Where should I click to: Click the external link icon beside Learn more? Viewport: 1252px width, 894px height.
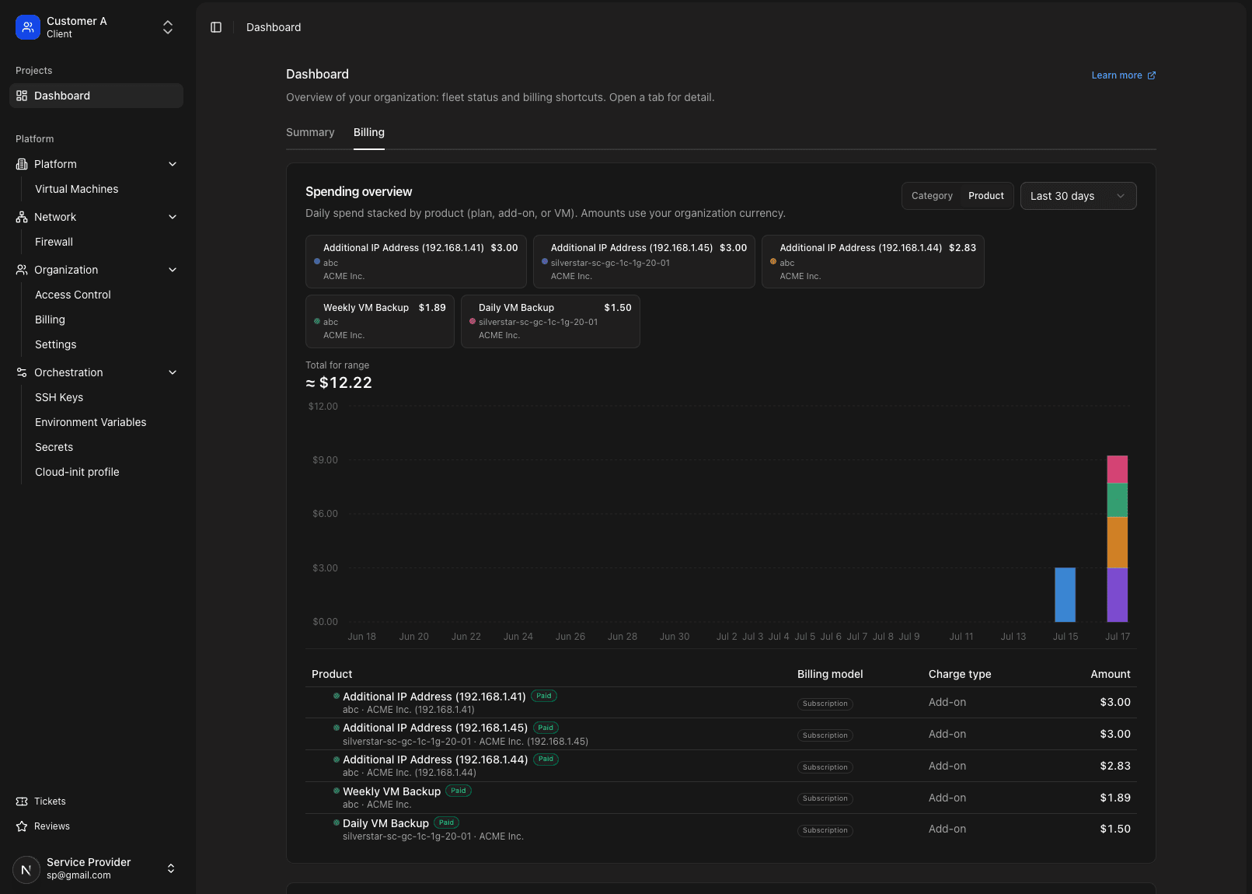[x=1152, y=75]
